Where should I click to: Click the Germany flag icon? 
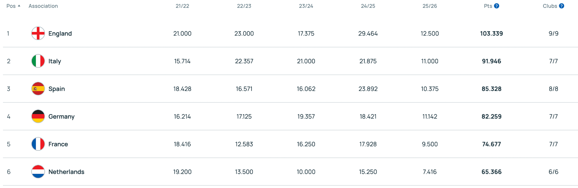point(38,116)
